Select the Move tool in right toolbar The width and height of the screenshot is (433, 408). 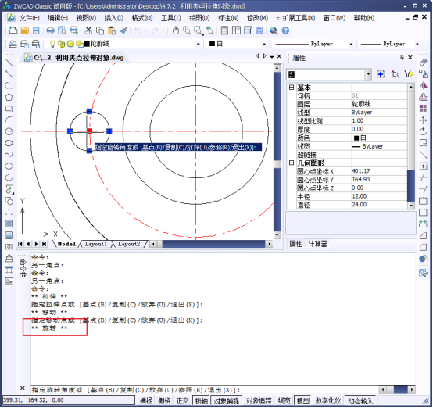pyautogui.click(x=423, y=120)
